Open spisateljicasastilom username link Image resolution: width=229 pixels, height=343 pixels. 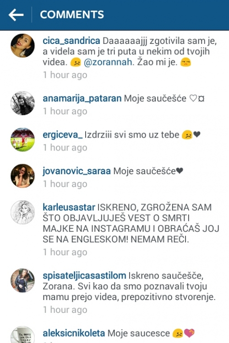tap(84, 276)
